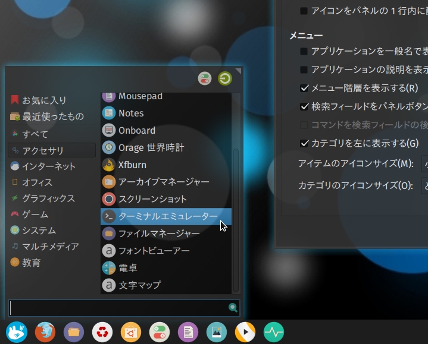428x344 pixels.
Task: Open Orage 世界時計 application
Action: pos(166,147)
